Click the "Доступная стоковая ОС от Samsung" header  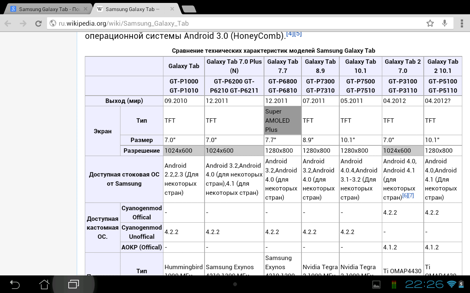click(x=124, y=179)
